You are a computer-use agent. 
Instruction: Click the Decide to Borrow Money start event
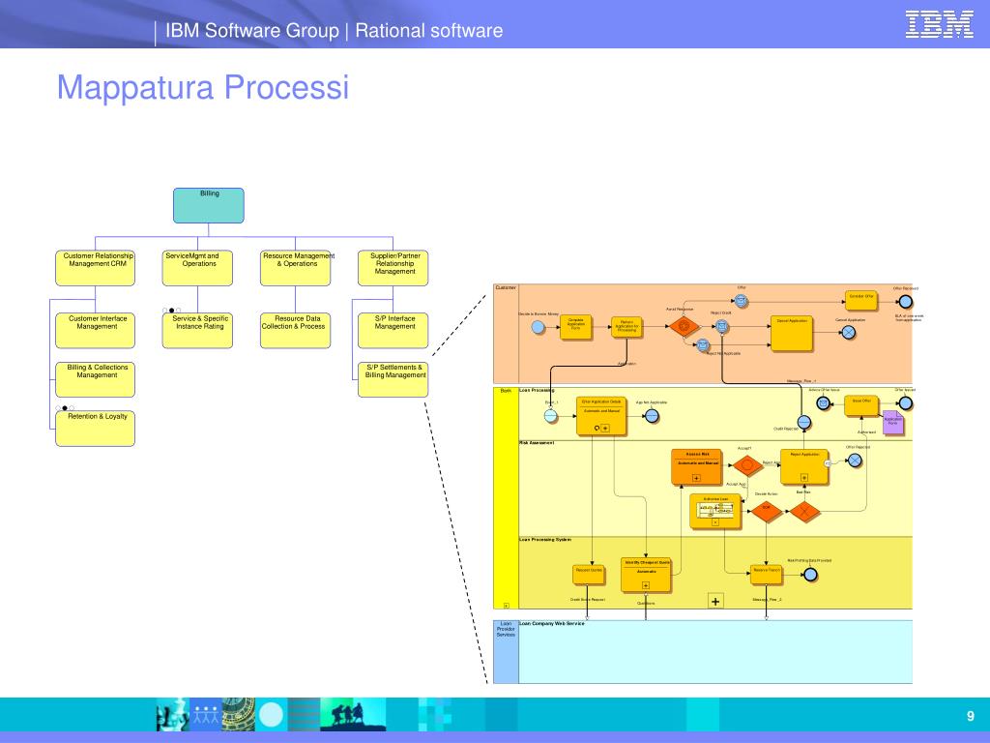[538, 327]
